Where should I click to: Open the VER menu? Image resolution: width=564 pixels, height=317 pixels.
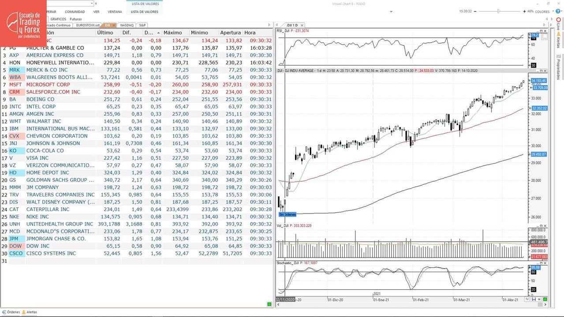96,12
